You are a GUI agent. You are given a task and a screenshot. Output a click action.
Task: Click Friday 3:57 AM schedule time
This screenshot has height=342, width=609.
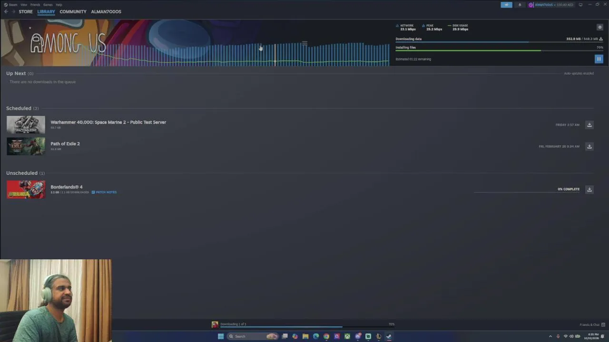(x=567, y=125)
